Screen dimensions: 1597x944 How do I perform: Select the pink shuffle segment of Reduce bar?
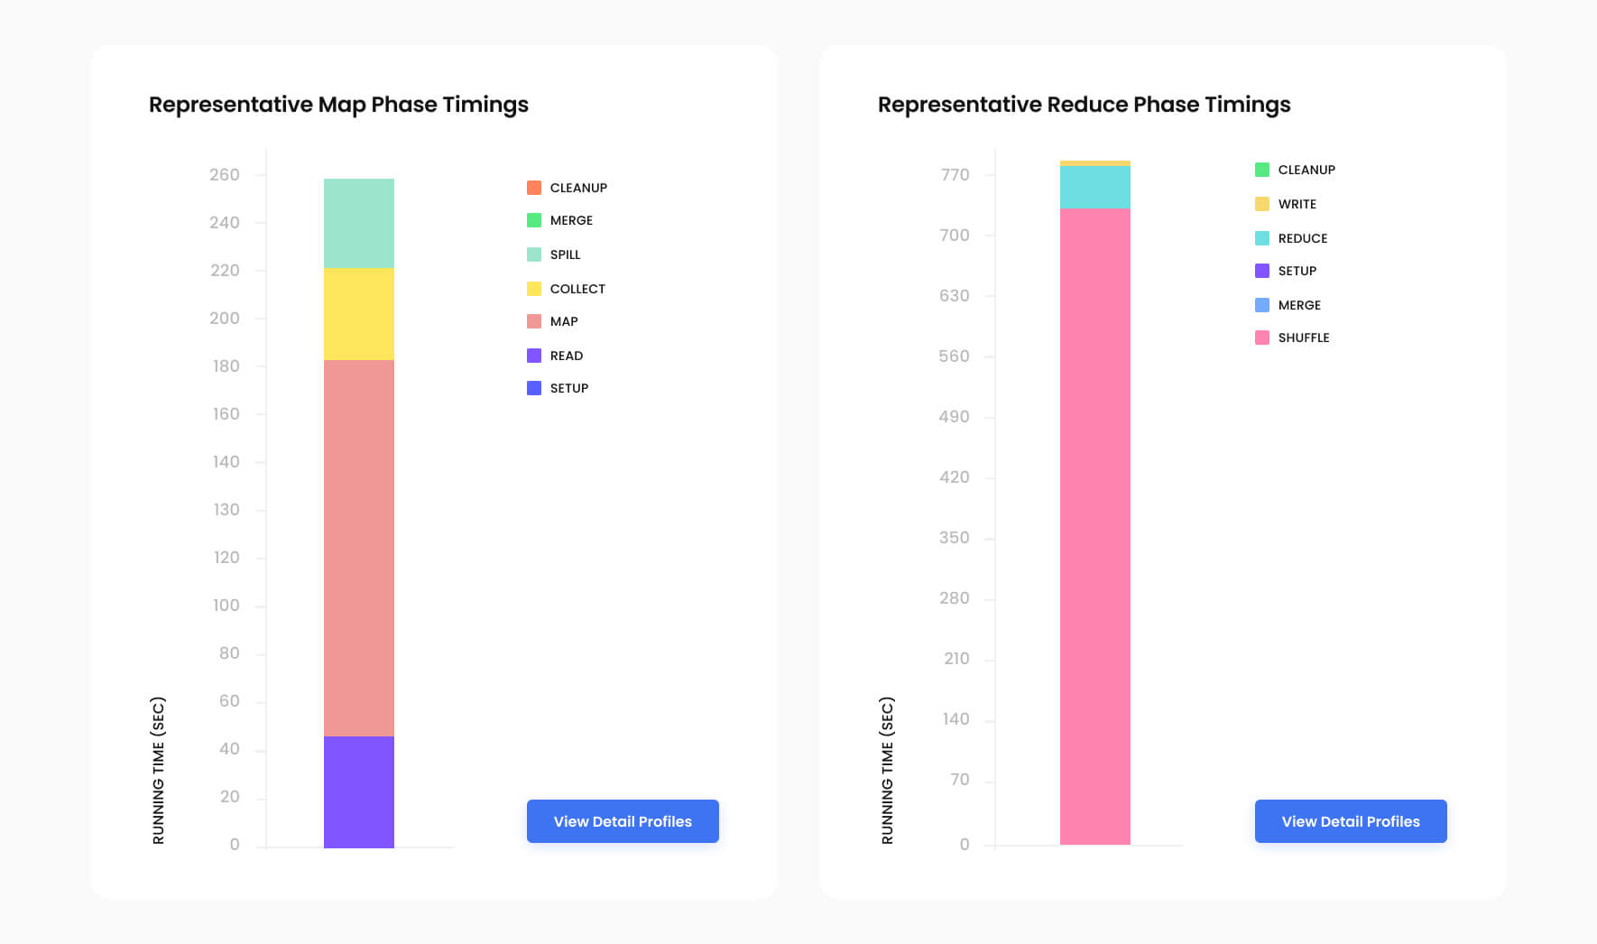point(1095,527)
